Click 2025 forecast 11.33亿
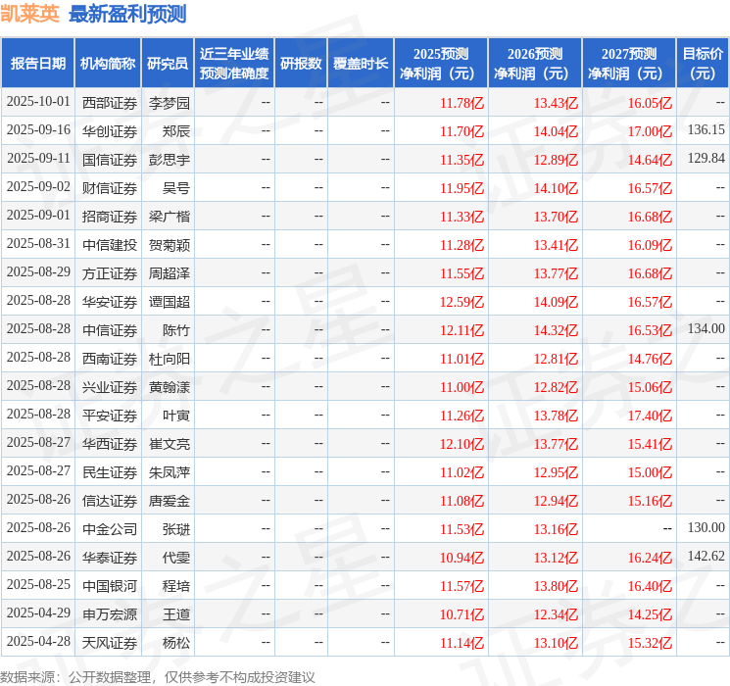The height and width of the screenshot is (686, 730). (462, 217)
